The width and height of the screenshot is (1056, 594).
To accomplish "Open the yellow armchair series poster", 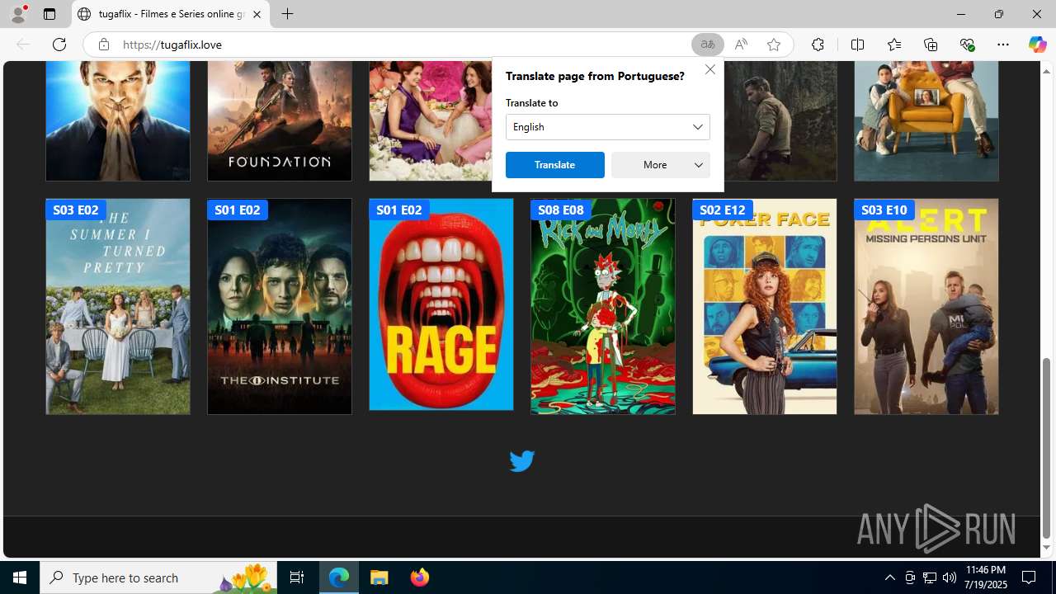I will point(926,120).
